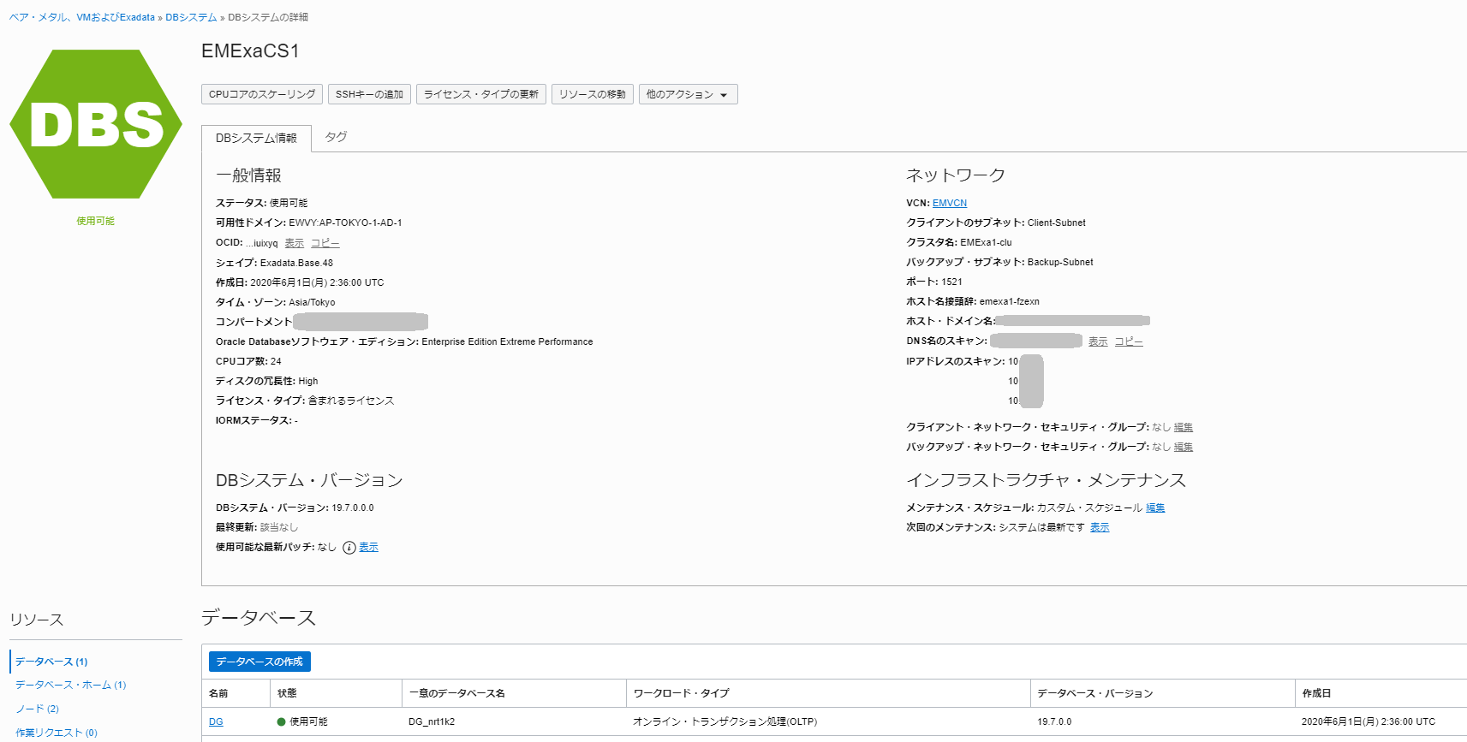
Task: Click the ディスクの冗長性 value High
Action: click(308, 381)
